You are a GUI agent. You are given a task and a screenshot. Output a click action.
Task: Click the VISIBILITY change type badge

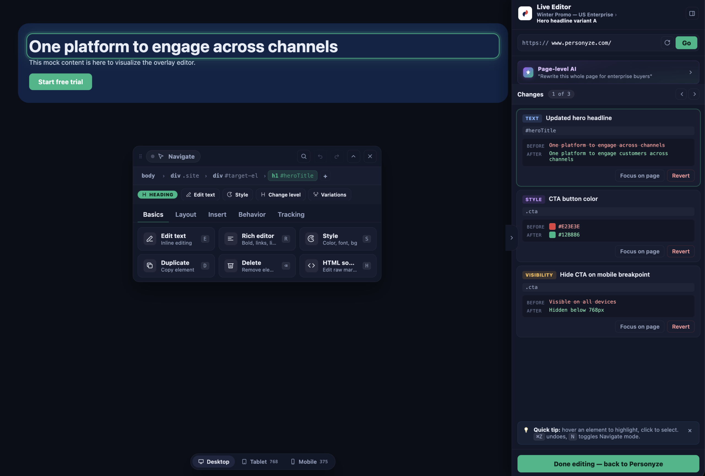click(x=539, y=275)
